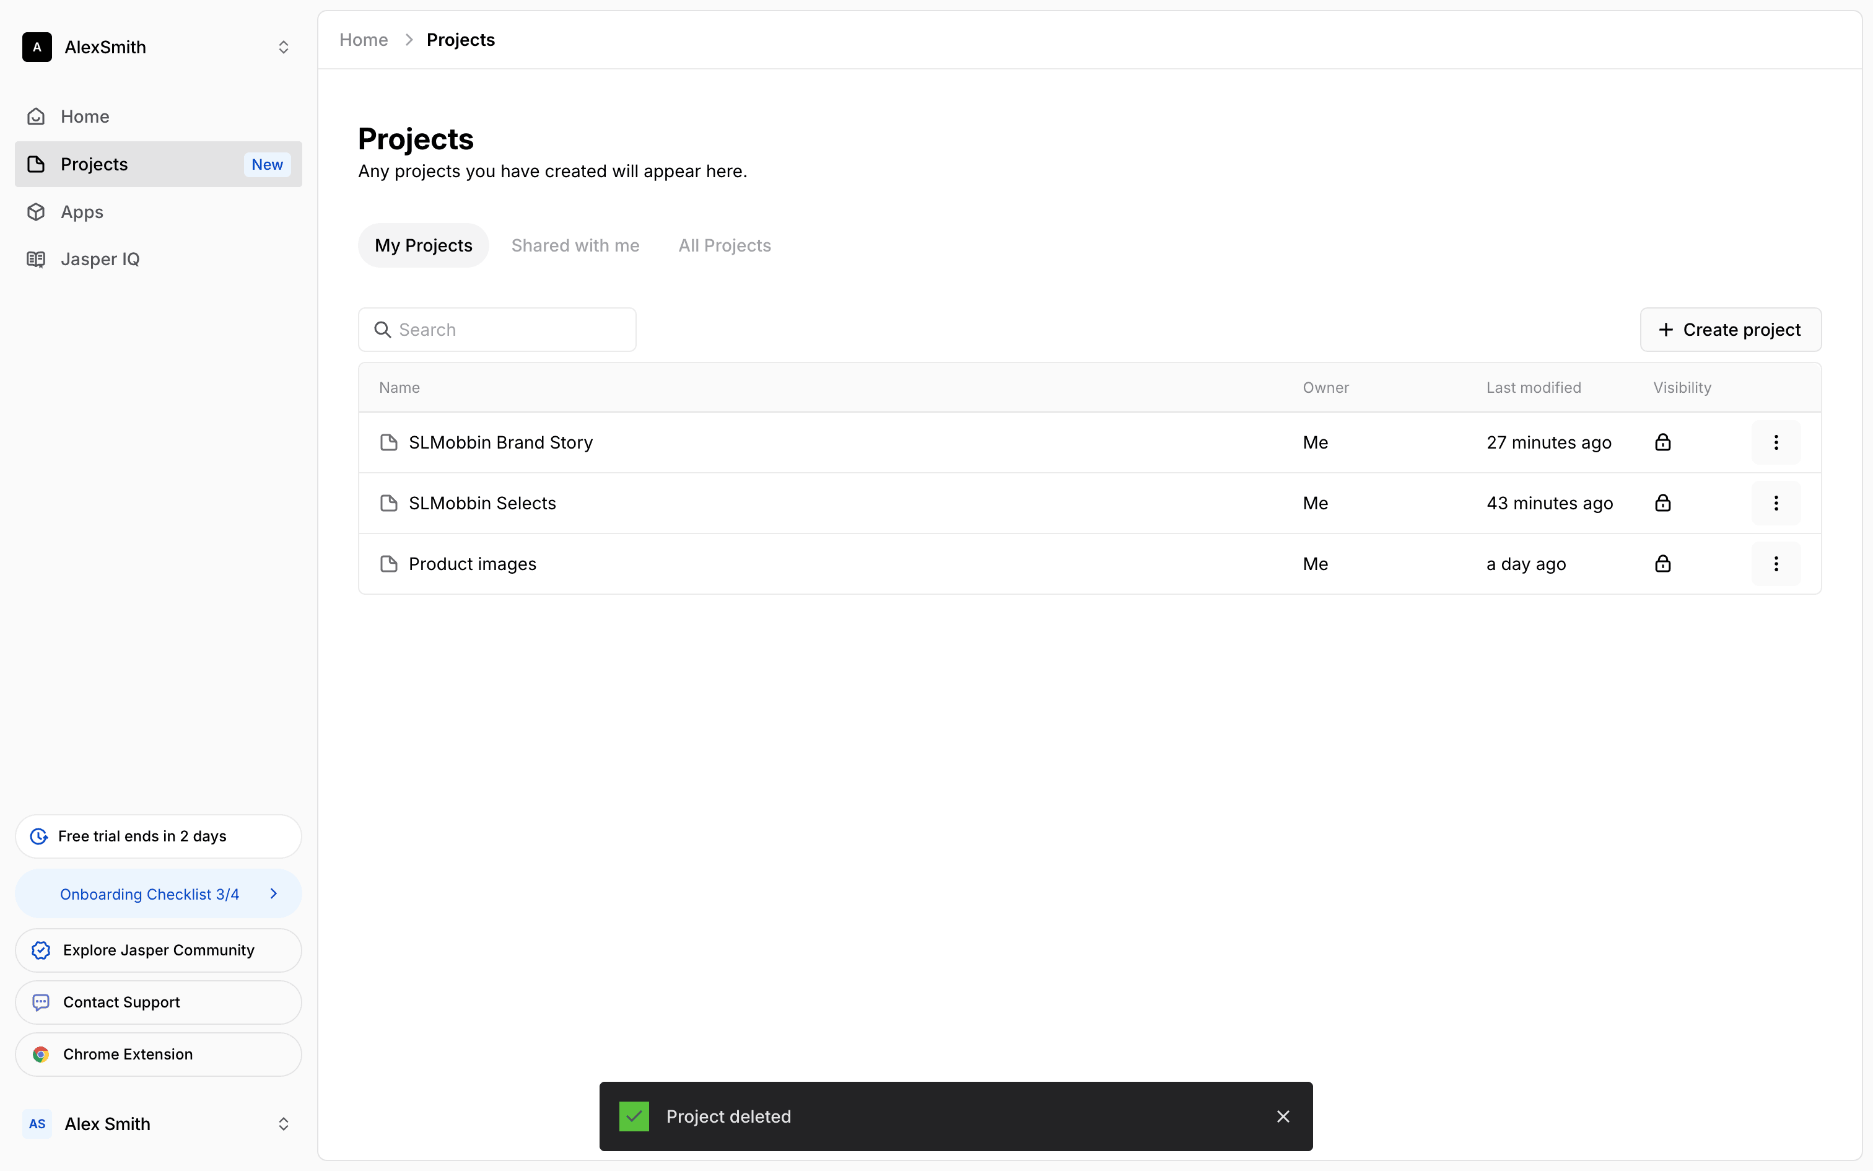Open three-dot menu for Product images
Screen dimensions: 1873x1171
click(x=1776, y=564)
